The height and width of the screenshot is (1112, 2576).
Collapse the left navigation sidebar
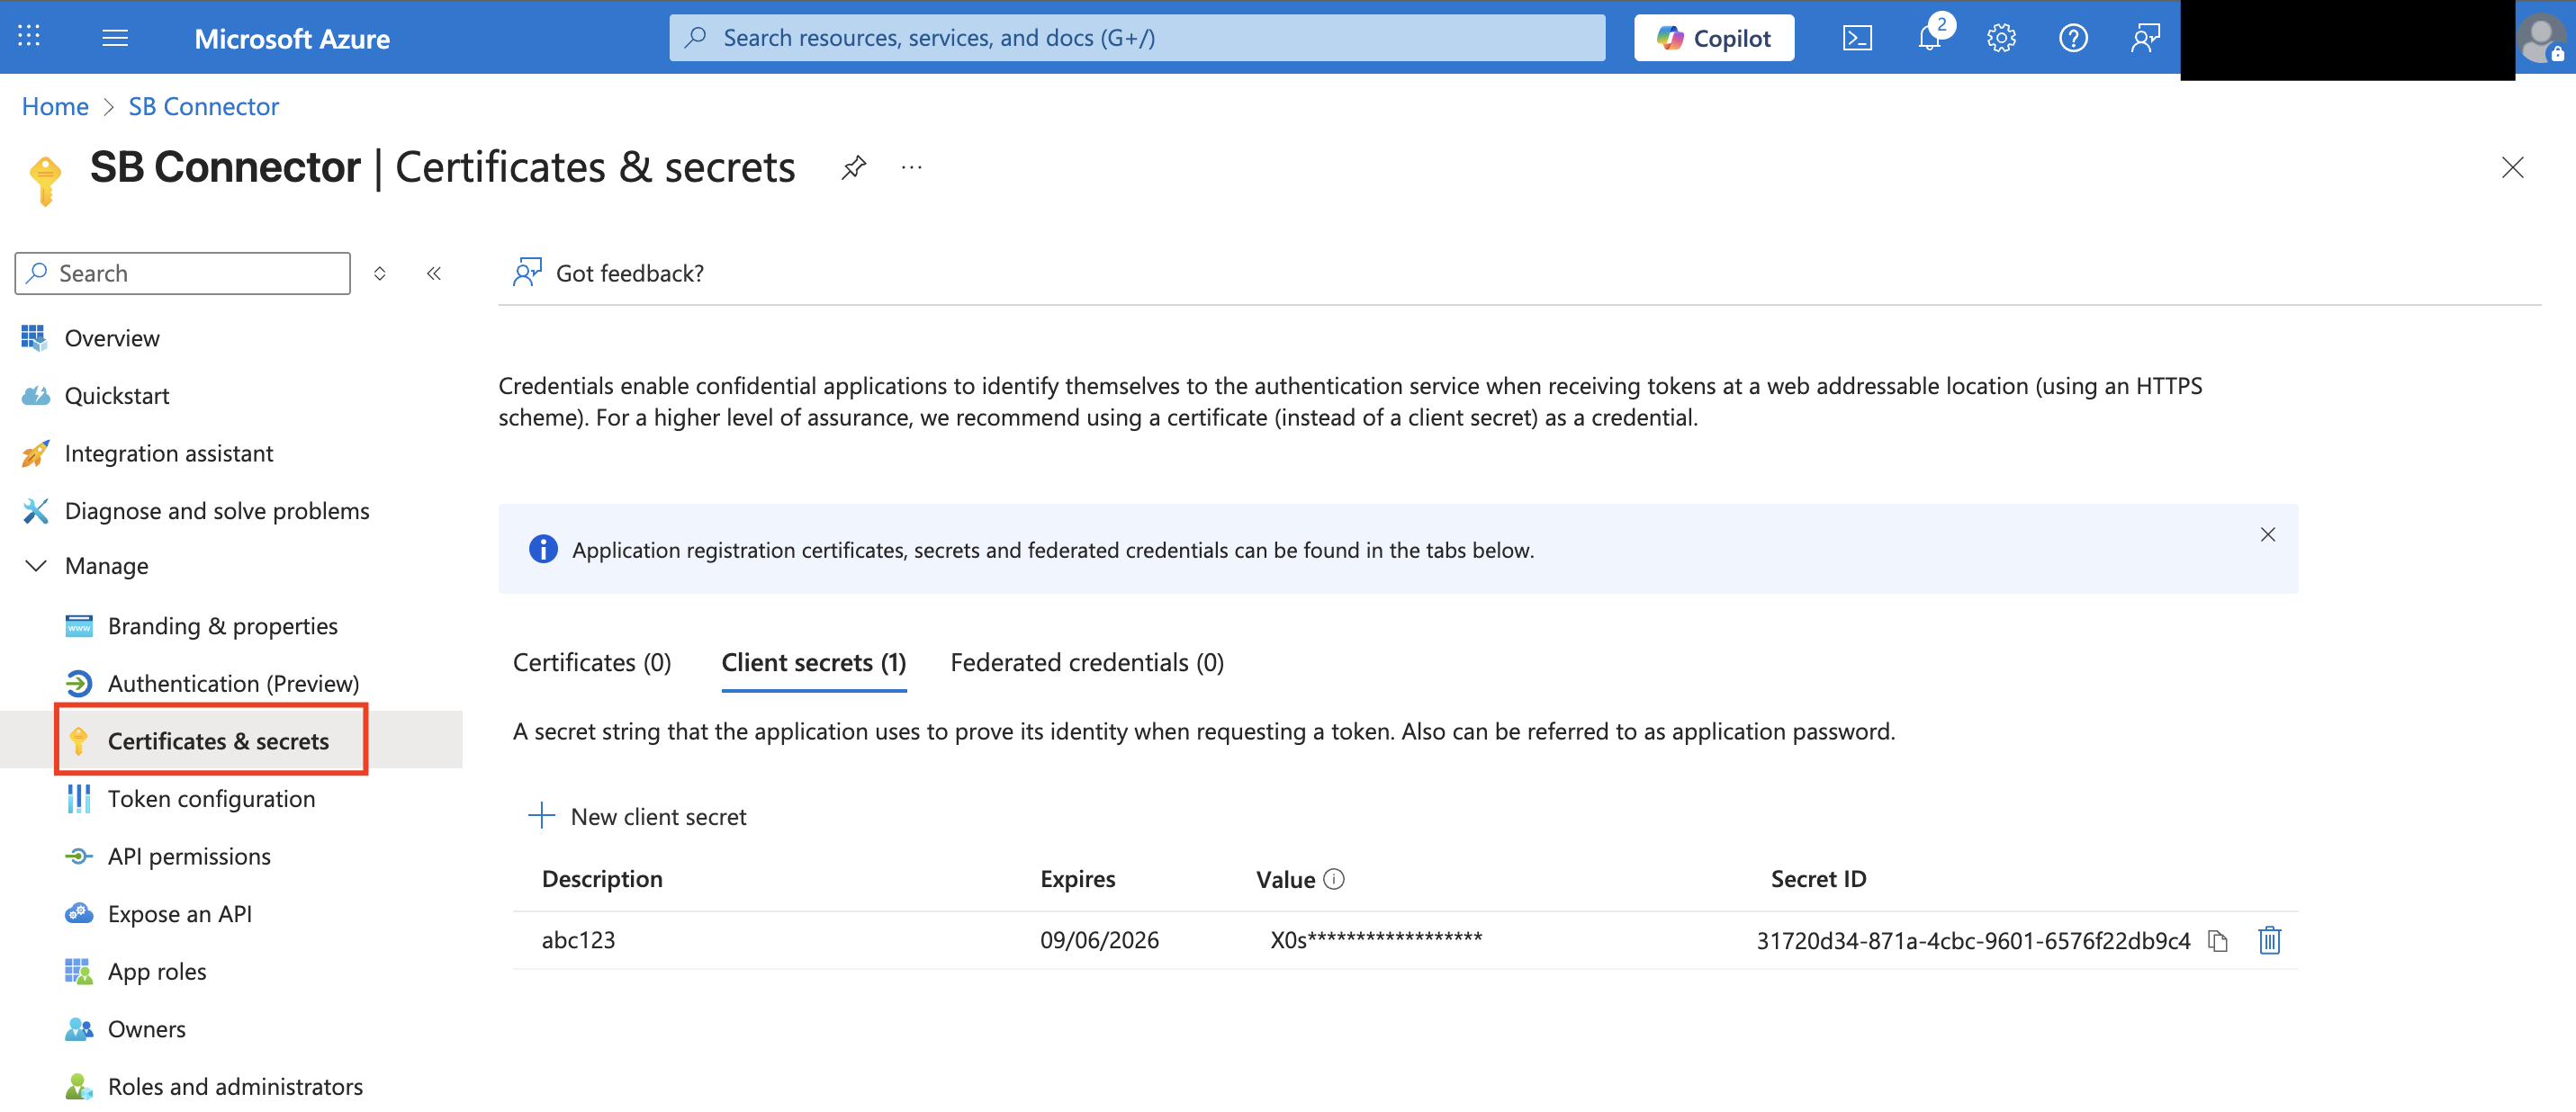[x=434, y=273]
